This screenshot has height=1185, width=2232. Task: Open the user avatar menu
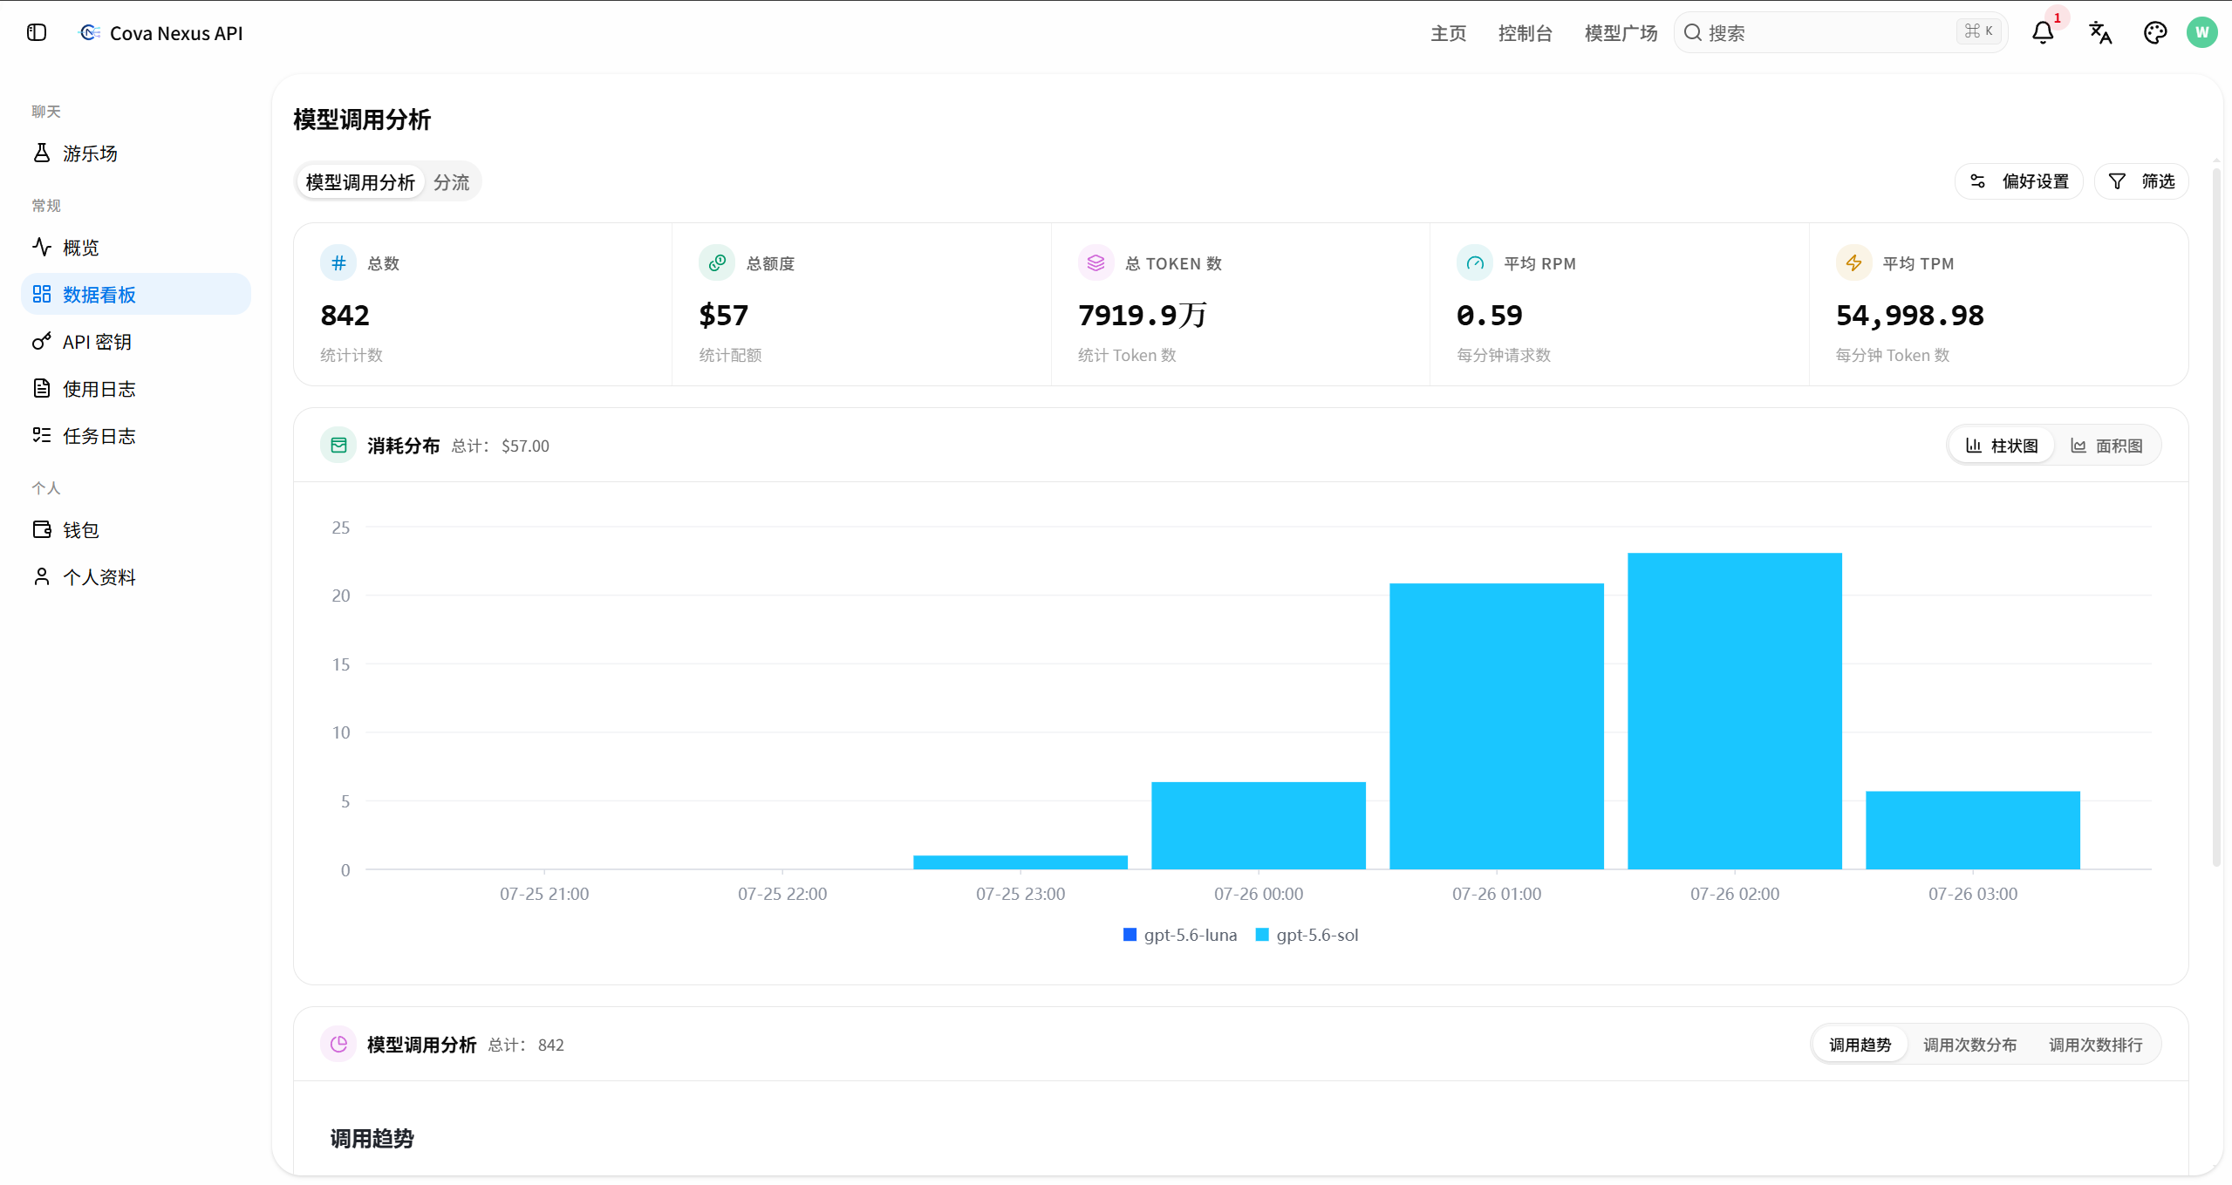point(2202,32)
